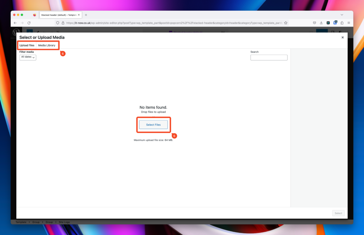
Task: Switch to the Upload files tab
Action: click(x=27, y=45)
